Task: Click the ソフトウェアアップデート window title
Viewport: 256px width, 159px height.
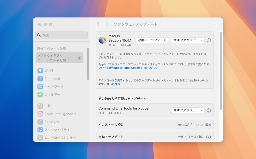Action: (x=136, y=24)
